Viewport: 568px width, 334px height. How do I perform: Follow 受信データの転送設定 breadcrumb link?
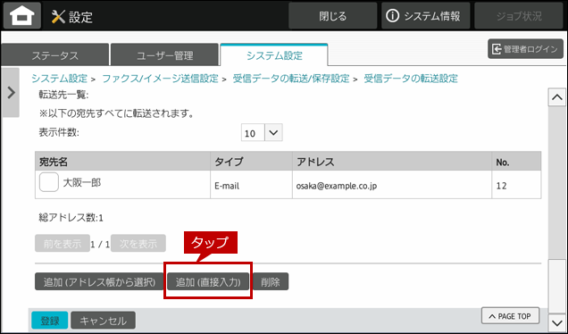pos(411,79)
